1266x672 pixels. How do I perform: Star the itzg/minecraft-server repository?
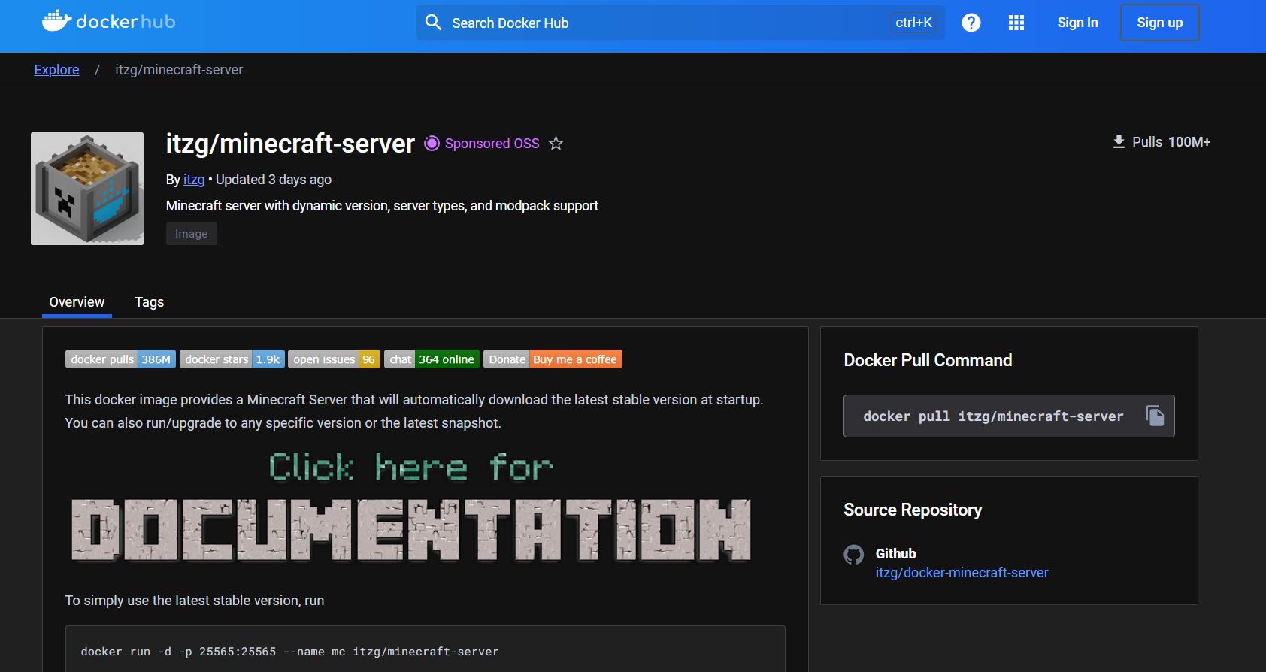click(x=556, y=144)
